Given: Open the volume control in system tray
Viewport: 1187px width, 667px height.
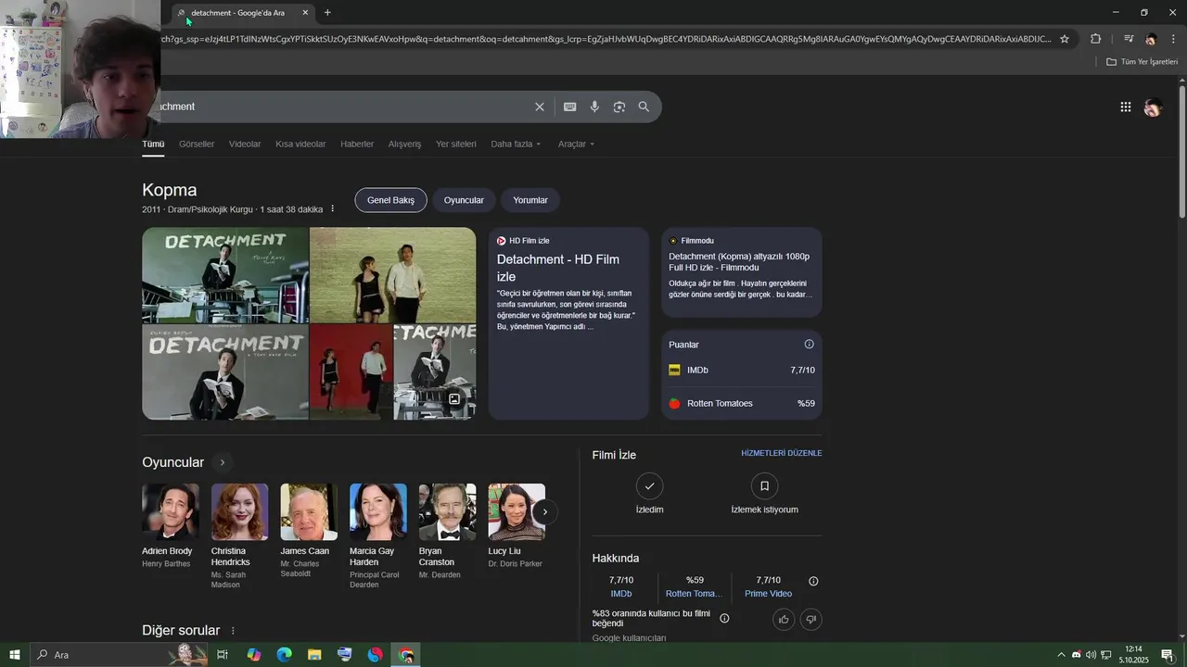Looking at the screenshot, I should 1091,655.
